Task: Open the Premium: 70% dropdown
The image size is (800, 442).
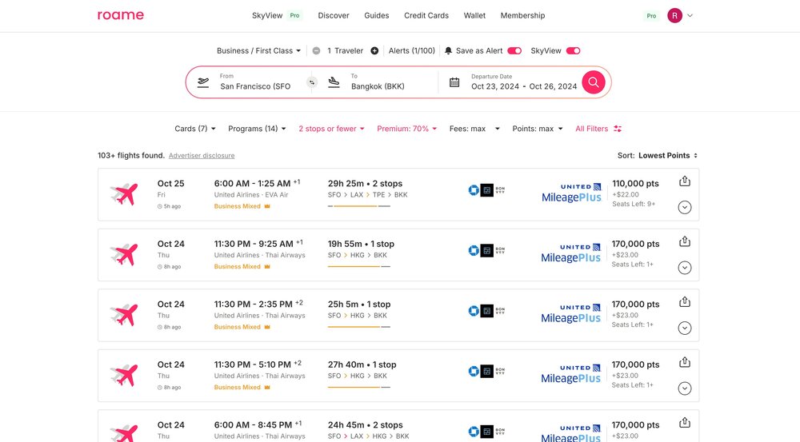Action: (407, 129)
